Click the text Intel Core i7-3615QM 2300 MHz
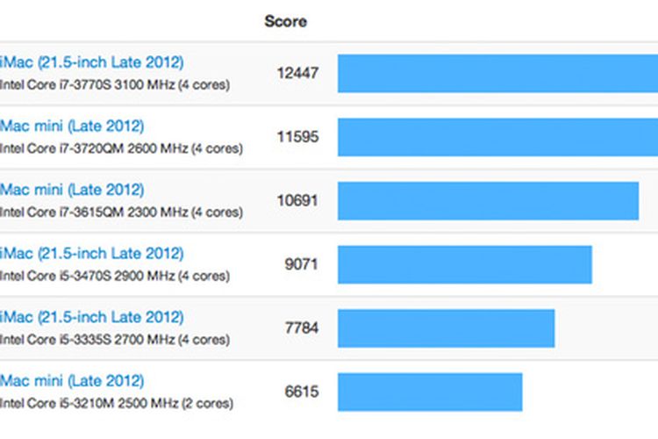The image size is (658, 439). [94, 212]
